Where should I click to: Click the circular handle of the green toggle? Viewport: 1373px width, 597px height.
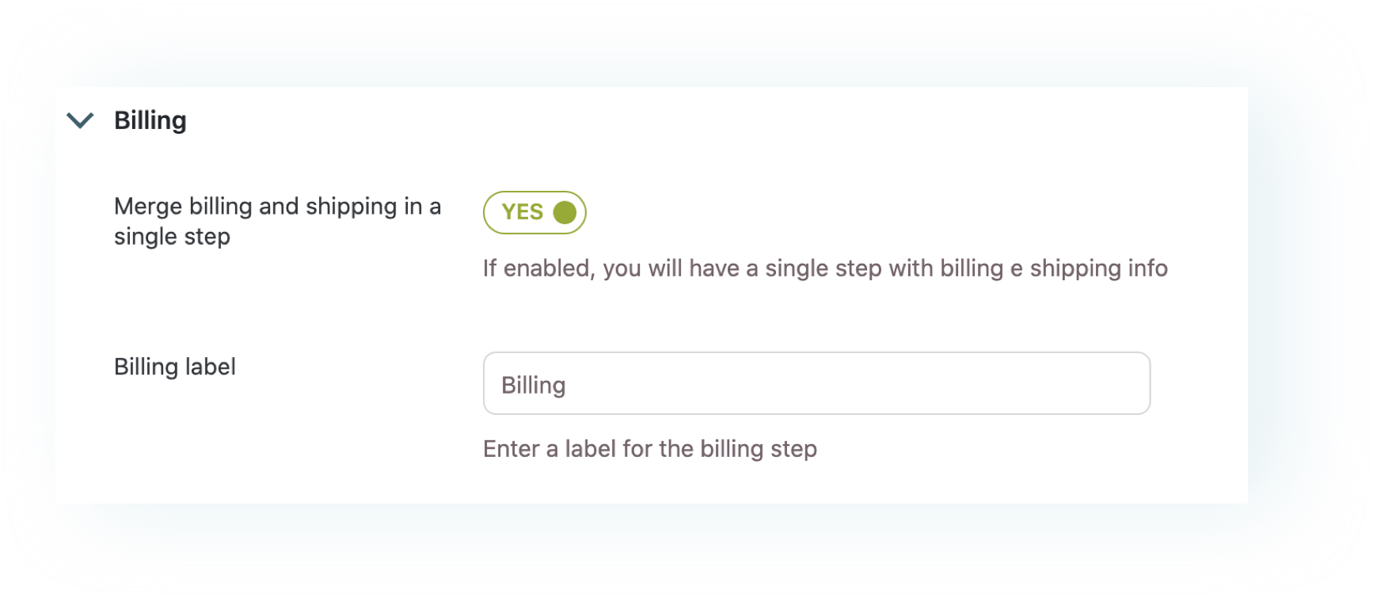point(565,212)
